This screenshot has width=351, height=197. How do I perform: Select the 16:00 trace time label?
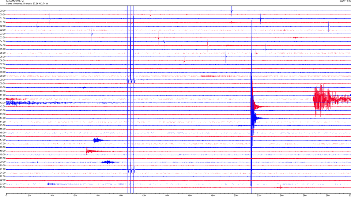pos(3,133)
